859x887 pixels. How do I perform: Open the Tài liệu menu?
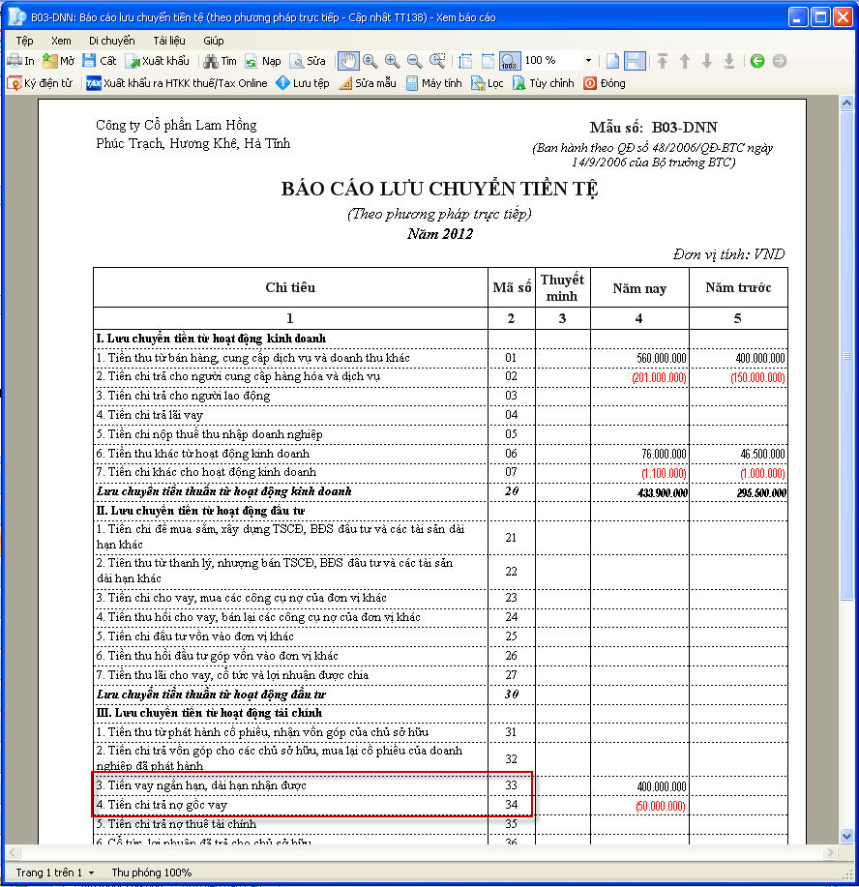pyautogui.click(x=168, y=41)
